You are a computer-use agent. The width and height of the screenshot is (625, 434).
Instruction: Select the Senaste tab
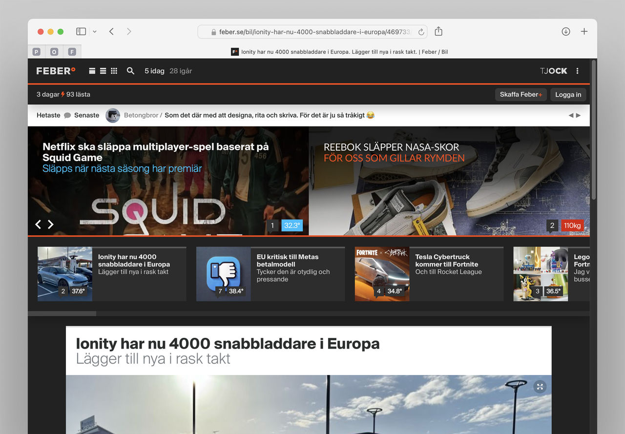[86, 115]
